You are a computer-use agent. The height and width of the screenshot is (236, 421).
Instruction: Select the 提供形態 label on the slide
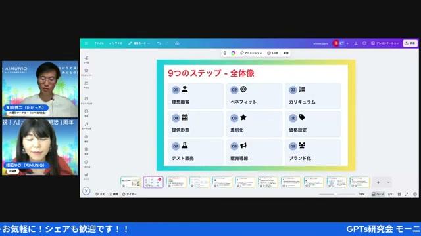pyautogui.click(x=181, y=130)
